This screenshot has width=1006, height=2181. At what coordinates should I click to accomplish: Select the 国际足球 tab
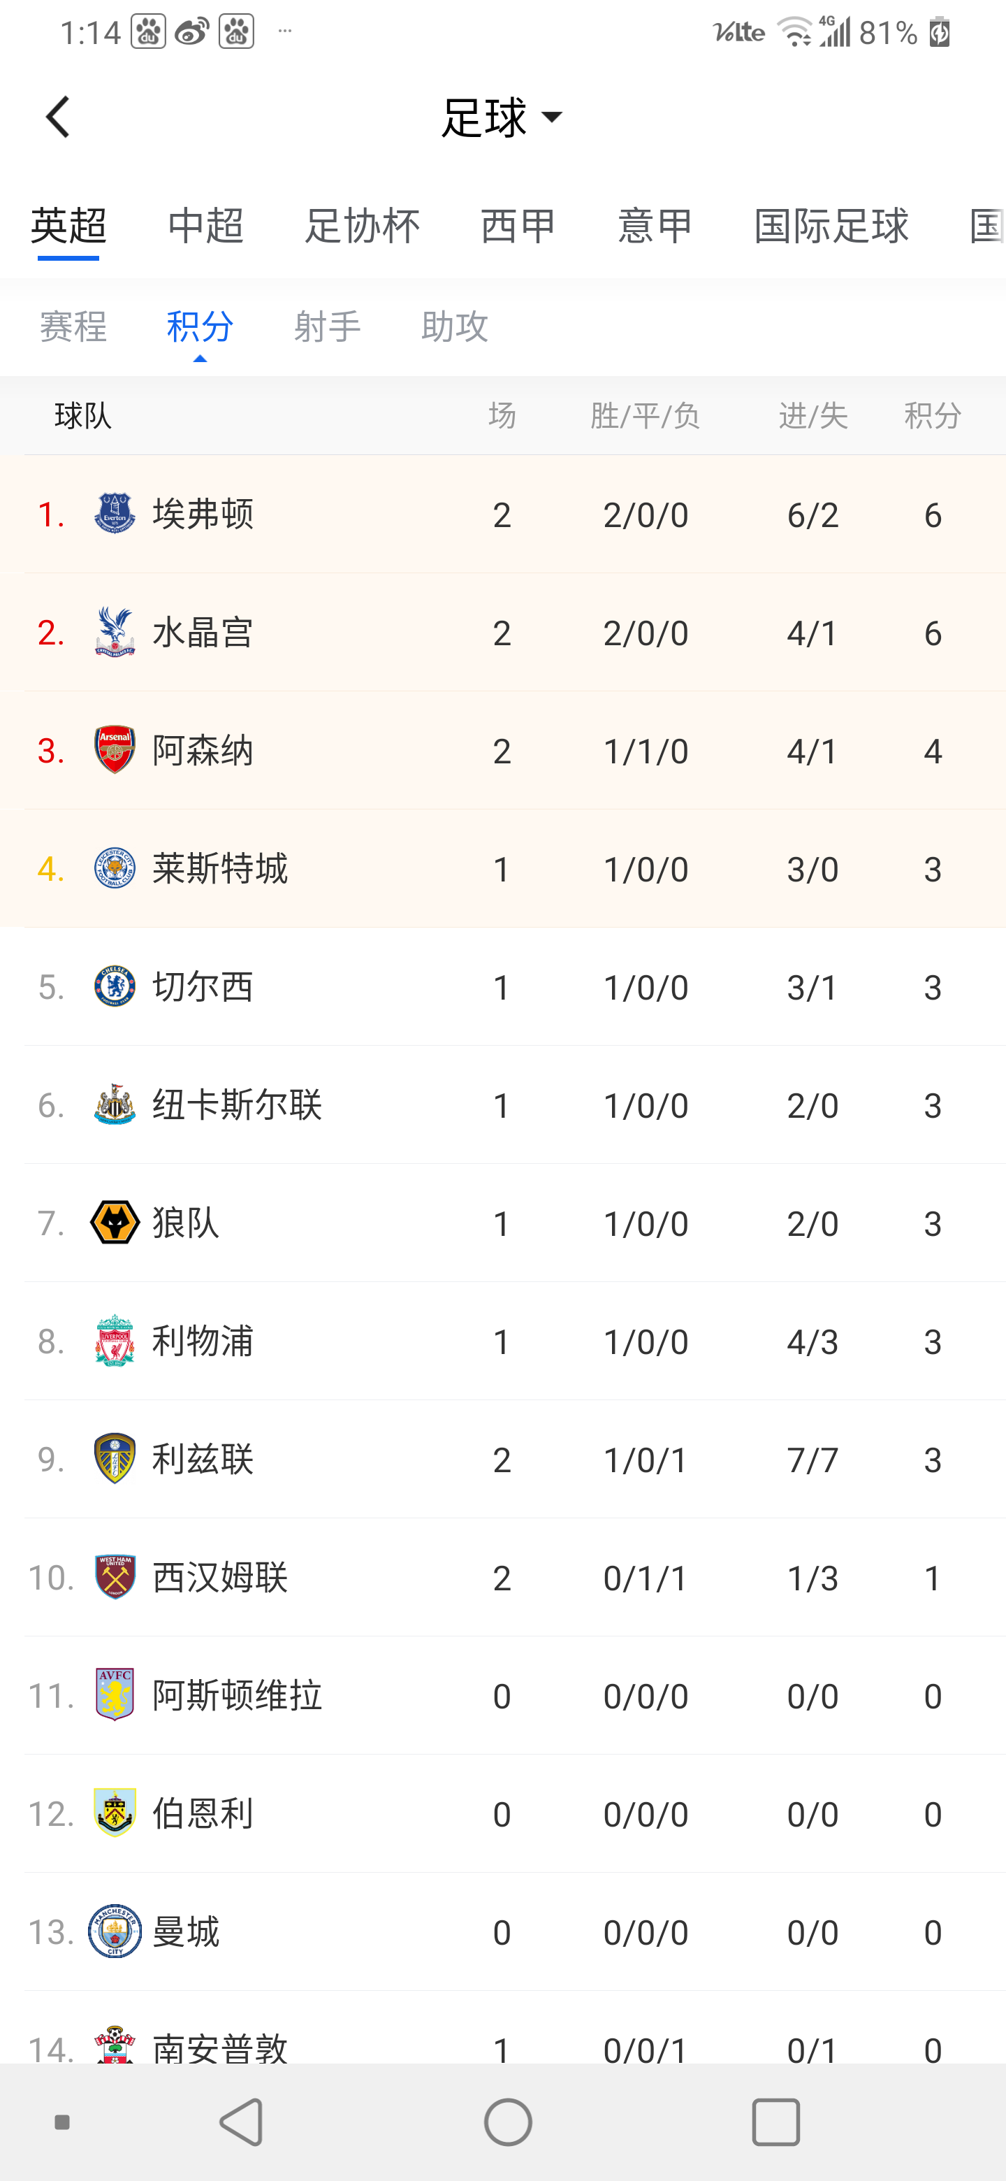click(831, 226)
